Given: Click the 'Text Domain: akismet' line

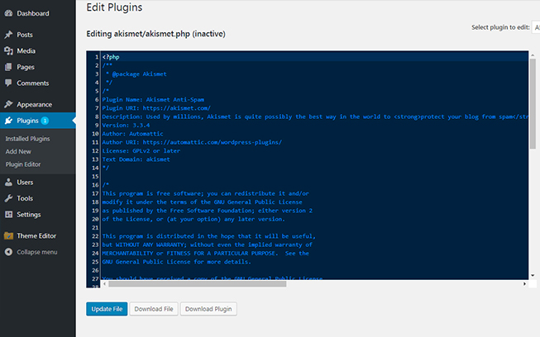Looking at the screenshot, I should click(x=136, y=159).
